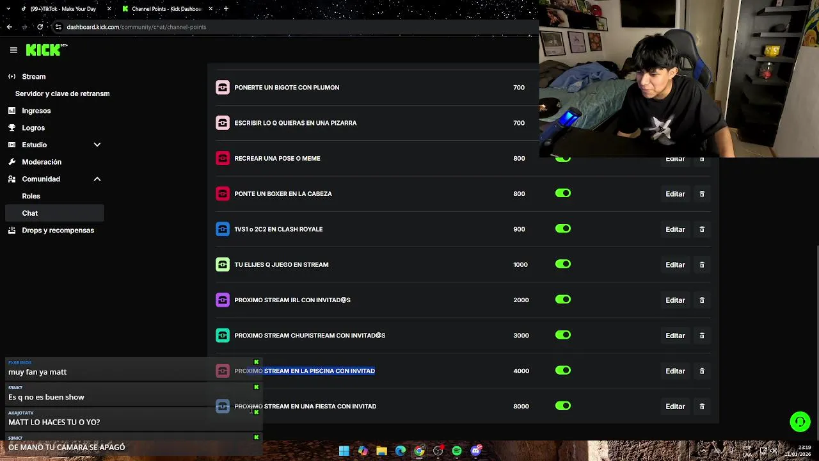Click the RECREAR UNA POSE O MEME reward title
Viewport: 819px width, 461px height.
[277, 159]
